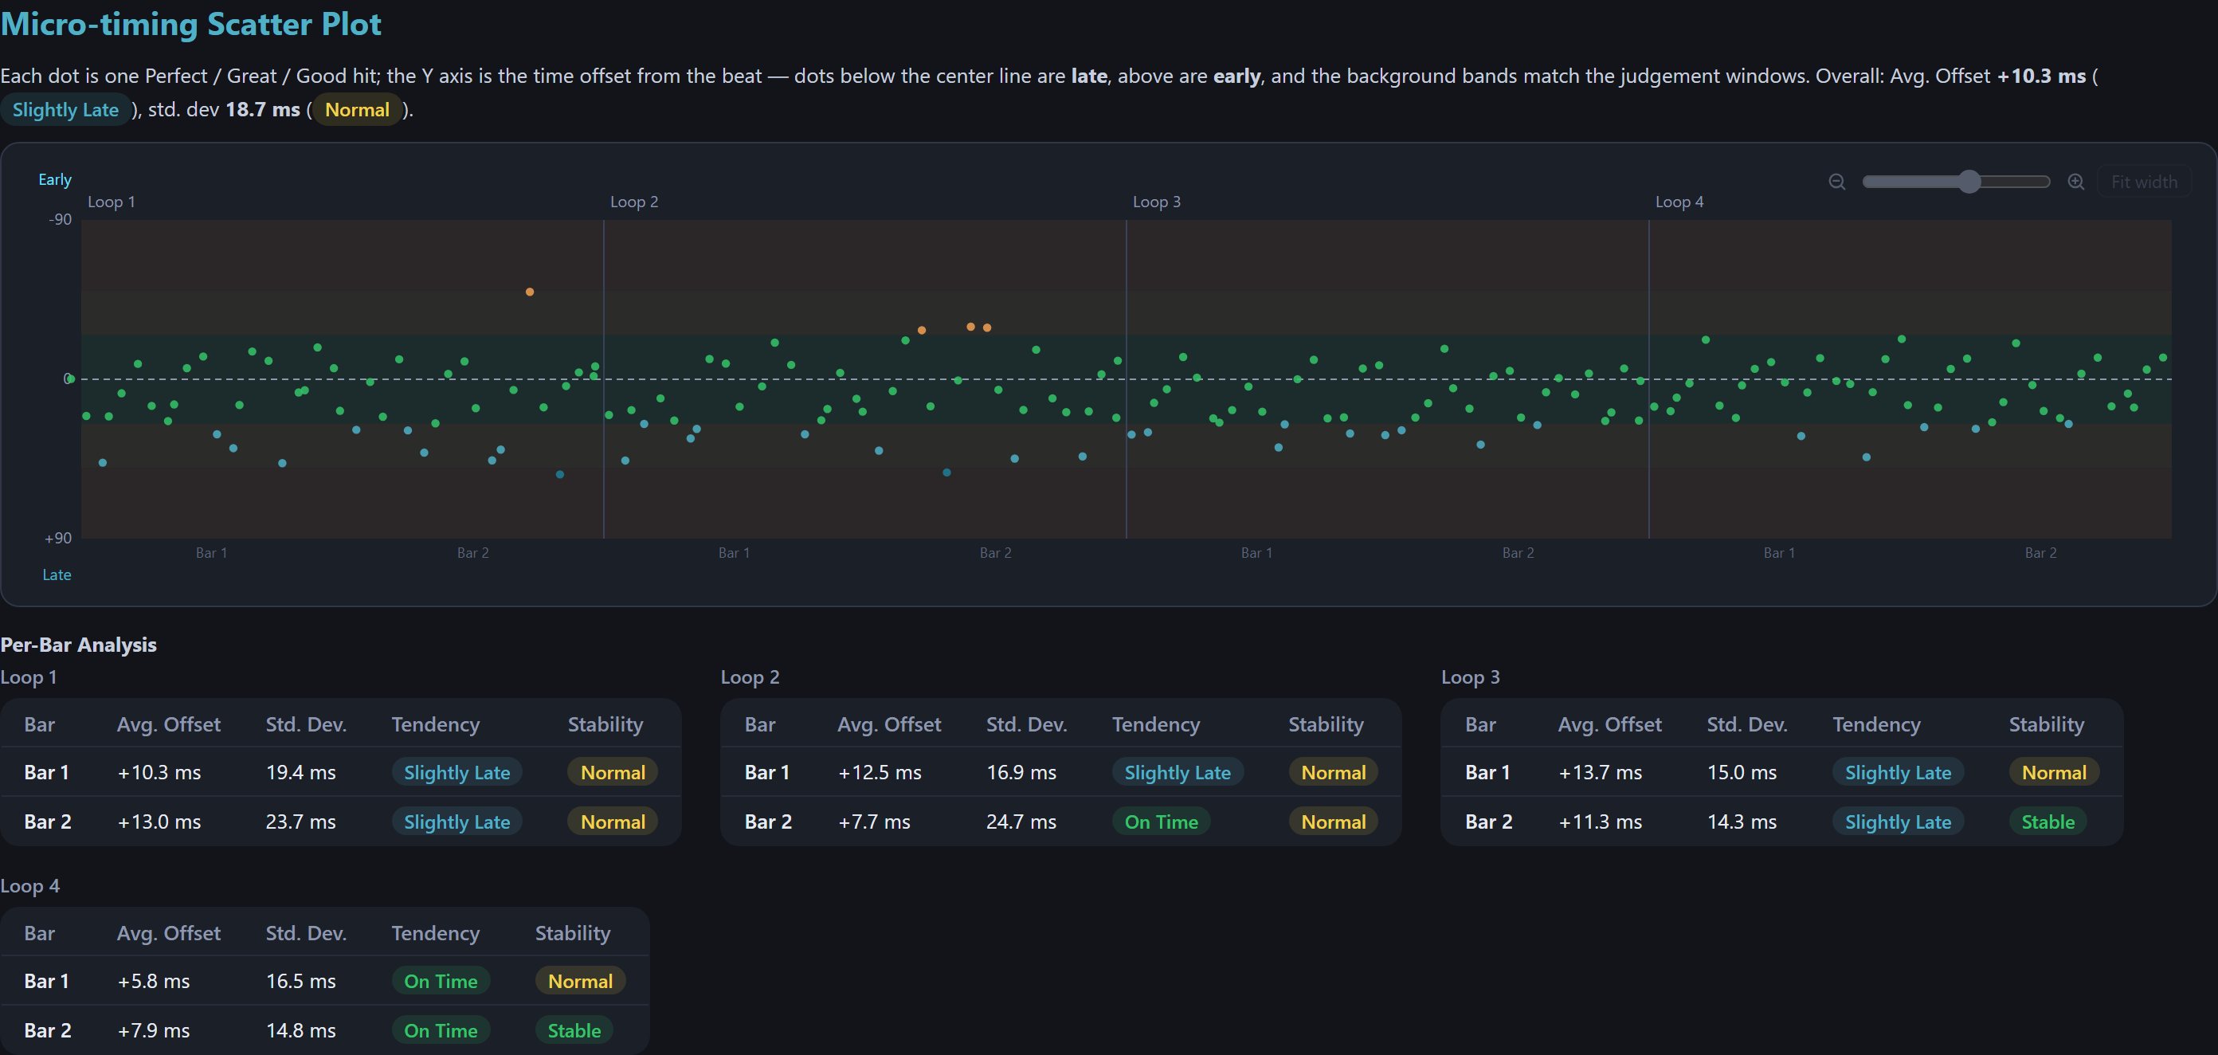The height and width of the screenshot is (1055, 2218).
Task: Click the Tendency column header in Loop 1 table
Action: pos(436,724)
